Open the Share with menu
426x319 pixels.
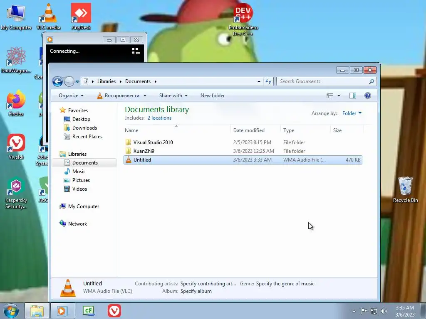173,96
